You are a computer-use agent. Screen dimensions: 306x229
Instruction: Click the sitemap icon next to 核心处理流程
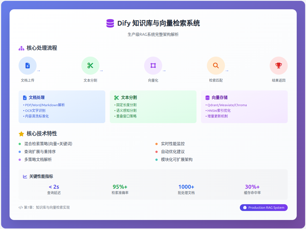pos(21,48)
